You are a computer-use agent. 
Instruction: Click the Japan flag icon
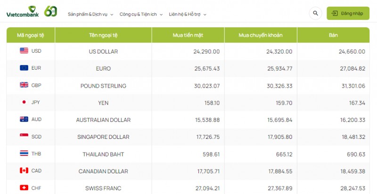(24, 102)
